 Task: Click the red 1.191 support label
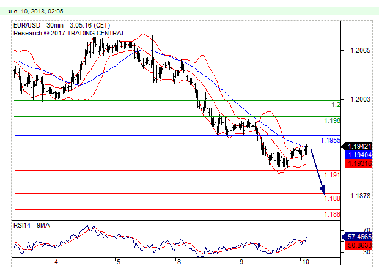point(332,175)
